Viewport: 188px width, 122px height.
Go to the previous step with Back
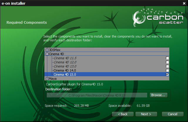123,114
